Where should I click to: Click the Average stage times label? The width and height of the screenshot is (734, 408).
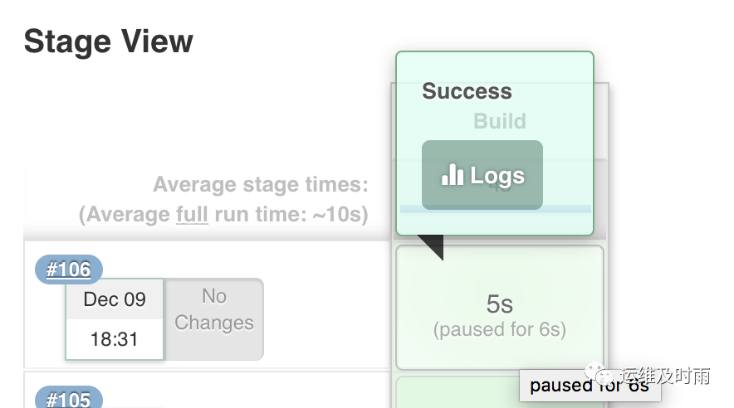[x=260, y=184]
